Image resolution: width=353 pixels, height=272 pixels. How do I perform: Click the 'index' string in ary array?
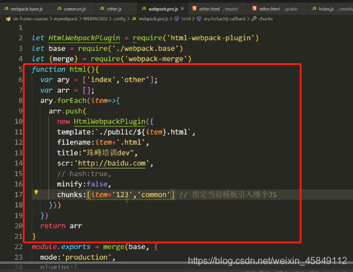click(101, 80)
